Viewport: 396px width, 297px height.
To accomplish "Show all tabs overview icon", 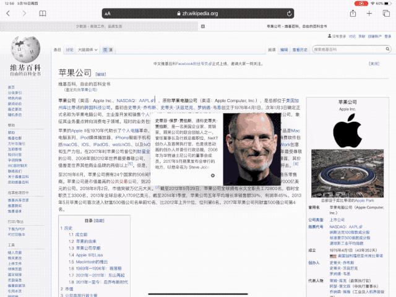I will pos(386,14).
